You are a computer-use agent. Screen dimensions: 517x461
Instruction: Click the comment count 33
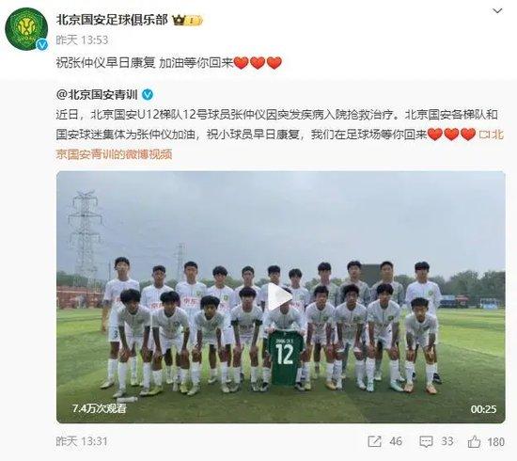click(446, 441)
